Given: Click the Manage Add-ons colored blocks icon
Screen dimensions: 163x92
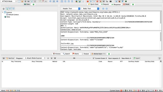Looking at the screenshot, I should click(x=76, y=1).
